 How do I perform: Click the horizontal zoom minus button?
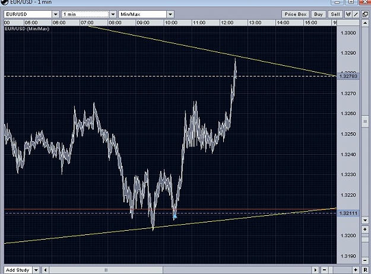click(x=324, y=270)
